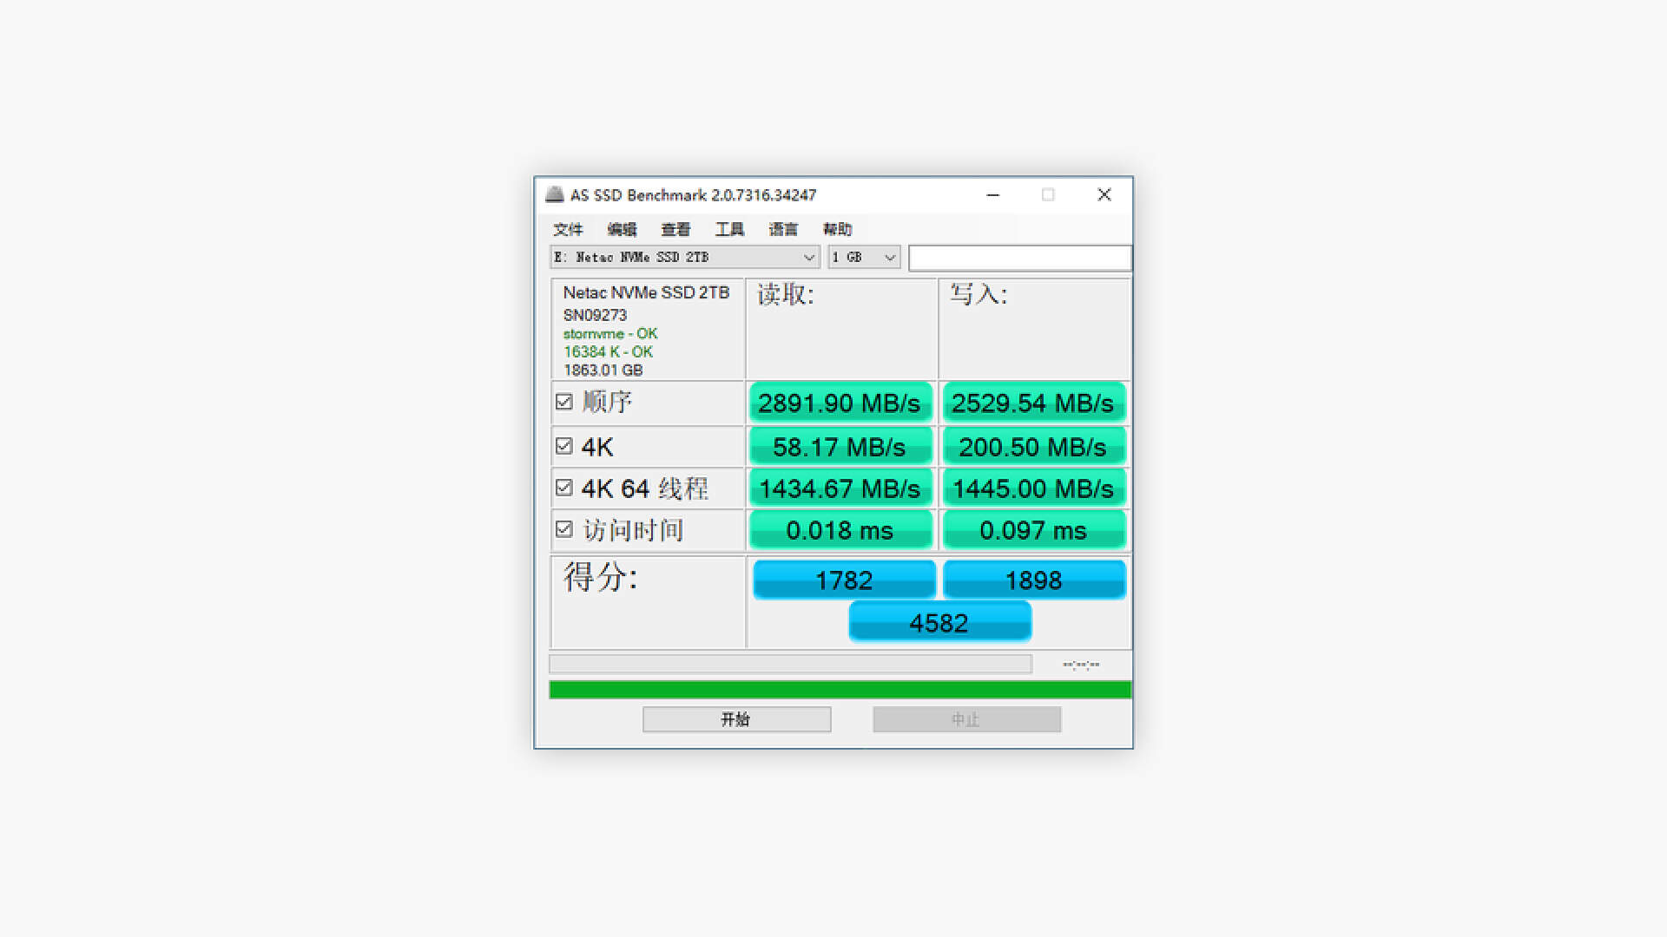Click the read access time 0.018 ms
The width and height of the screenshot is (1667, 937).
(x=840, y=530)
